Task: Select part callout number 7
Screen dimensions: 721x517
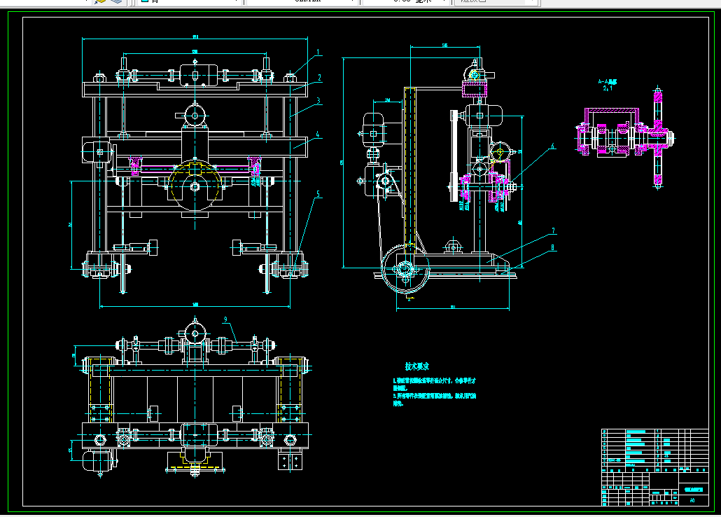Action: 553,230
